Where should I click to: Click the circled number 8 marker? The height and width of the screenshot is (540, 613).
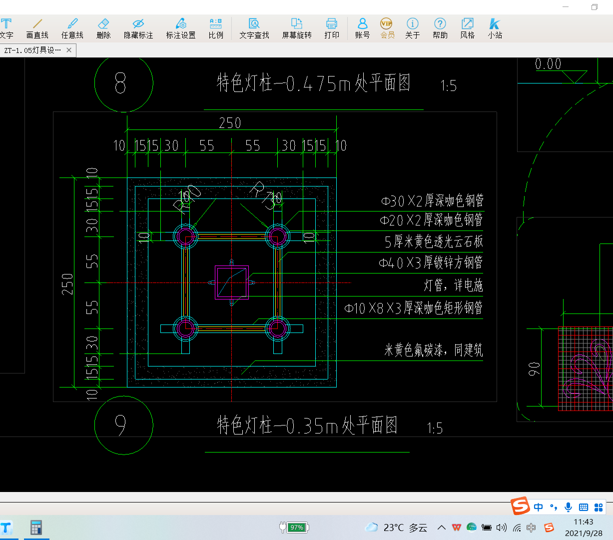(x=124, y=83)
